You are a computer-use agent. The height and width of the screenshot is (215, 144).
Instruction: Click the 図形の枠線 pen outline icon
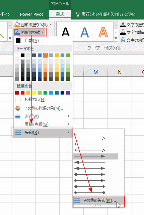point(17,32)
